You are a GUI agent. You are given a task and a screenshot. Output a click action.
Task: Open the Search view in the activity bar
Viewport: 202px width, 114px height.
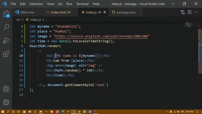pos(6,27)
